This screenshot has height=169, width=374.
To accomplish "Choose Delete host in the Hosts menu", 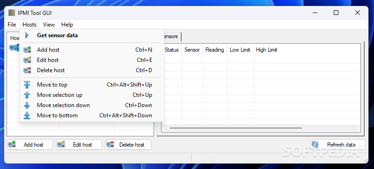I will pyautogui.click(x=92, y=70).
